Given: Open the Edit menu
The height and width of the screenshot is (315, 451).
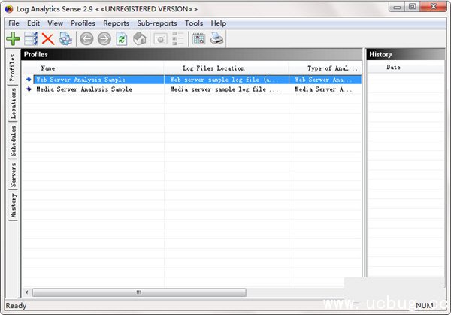Looking at the screenshot, I should (33, 23).
